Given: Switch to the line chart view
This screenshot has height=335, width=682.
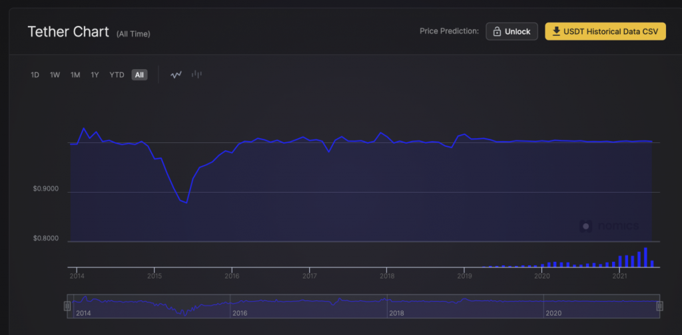Looking at the screenshot, I should point(176,75).
